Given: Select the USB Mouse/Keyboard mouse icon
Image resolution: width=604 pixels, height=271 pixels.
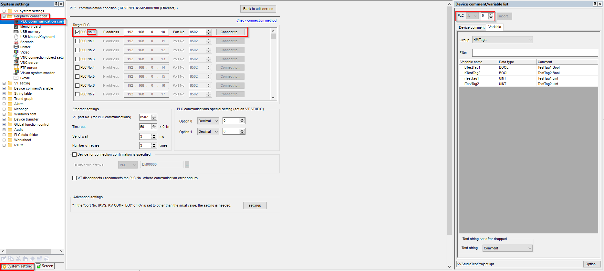Looking at the screenshot, I should pyautogui.click(x=16, y=37).
